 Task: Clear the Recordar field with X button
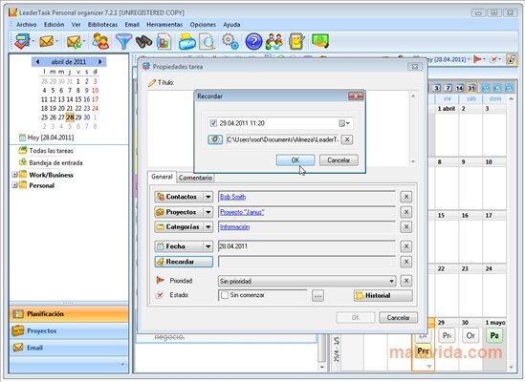405,262
